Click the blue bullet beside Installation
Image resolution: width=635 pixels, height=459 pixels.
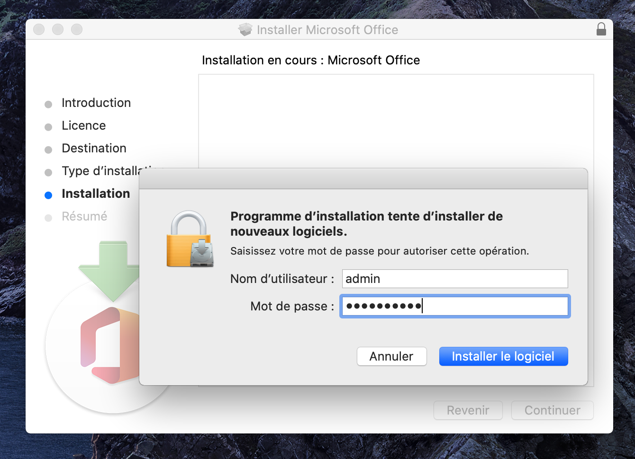(x=48, y=195)
